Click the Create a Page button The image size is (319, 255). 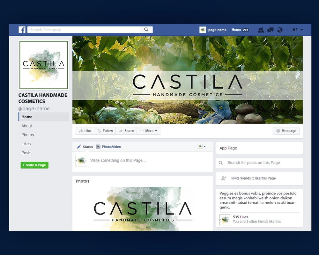(34, 165)
